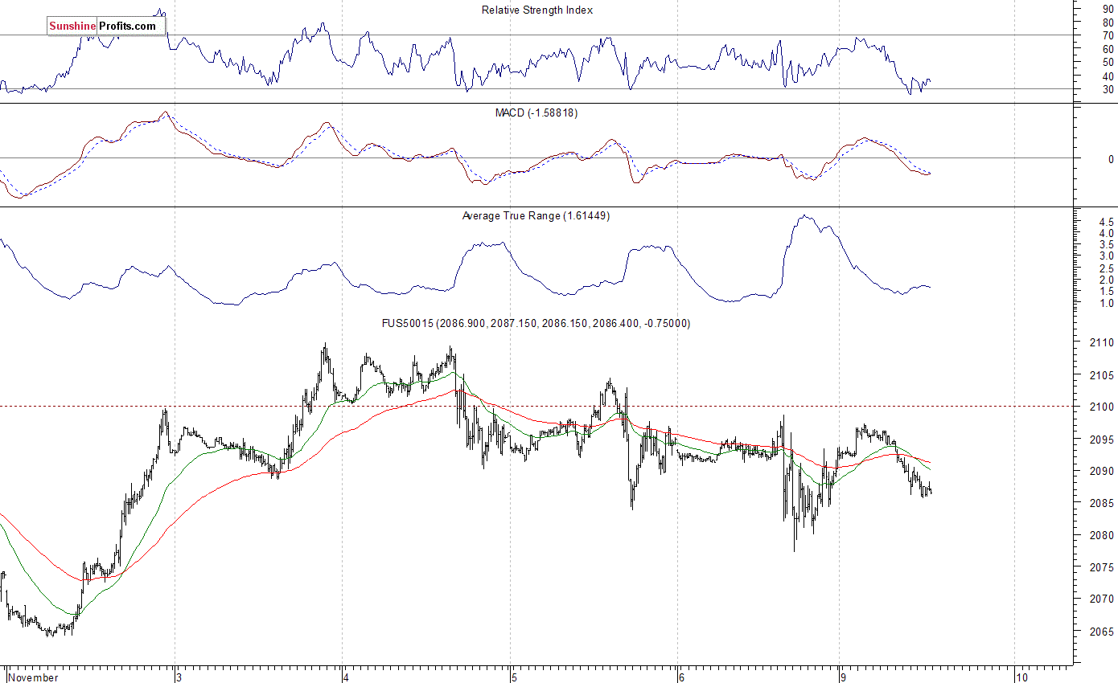
Task: Click the ATR 3.5 axis label
Action: point(1106,245)
